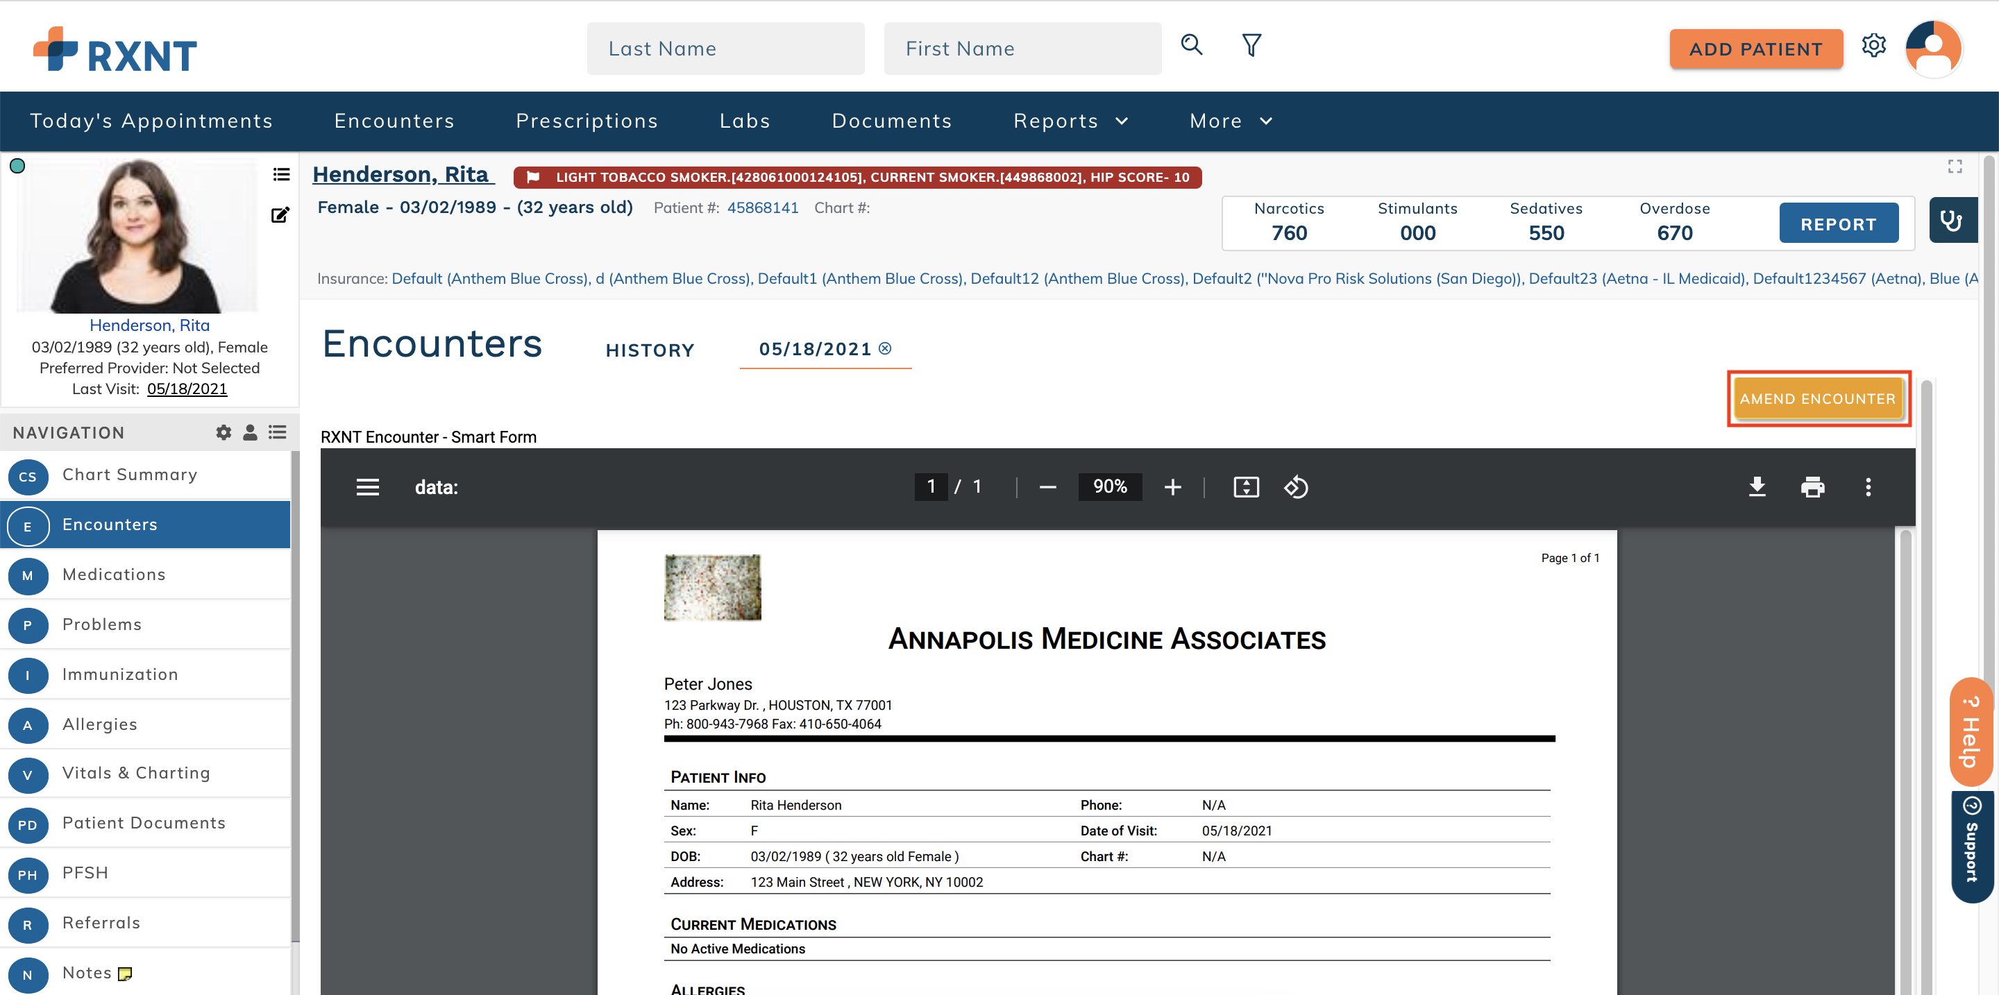Zoom out the PDF with minus icon
This screenshot has height=995, width=1999.
coord(1047,487)
